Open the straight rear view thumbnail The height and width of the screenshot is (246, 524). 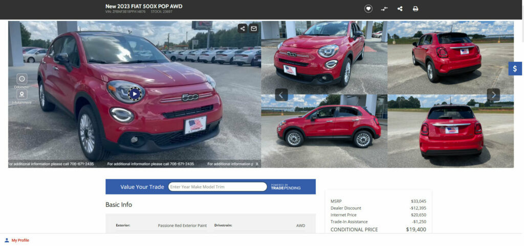451,131
